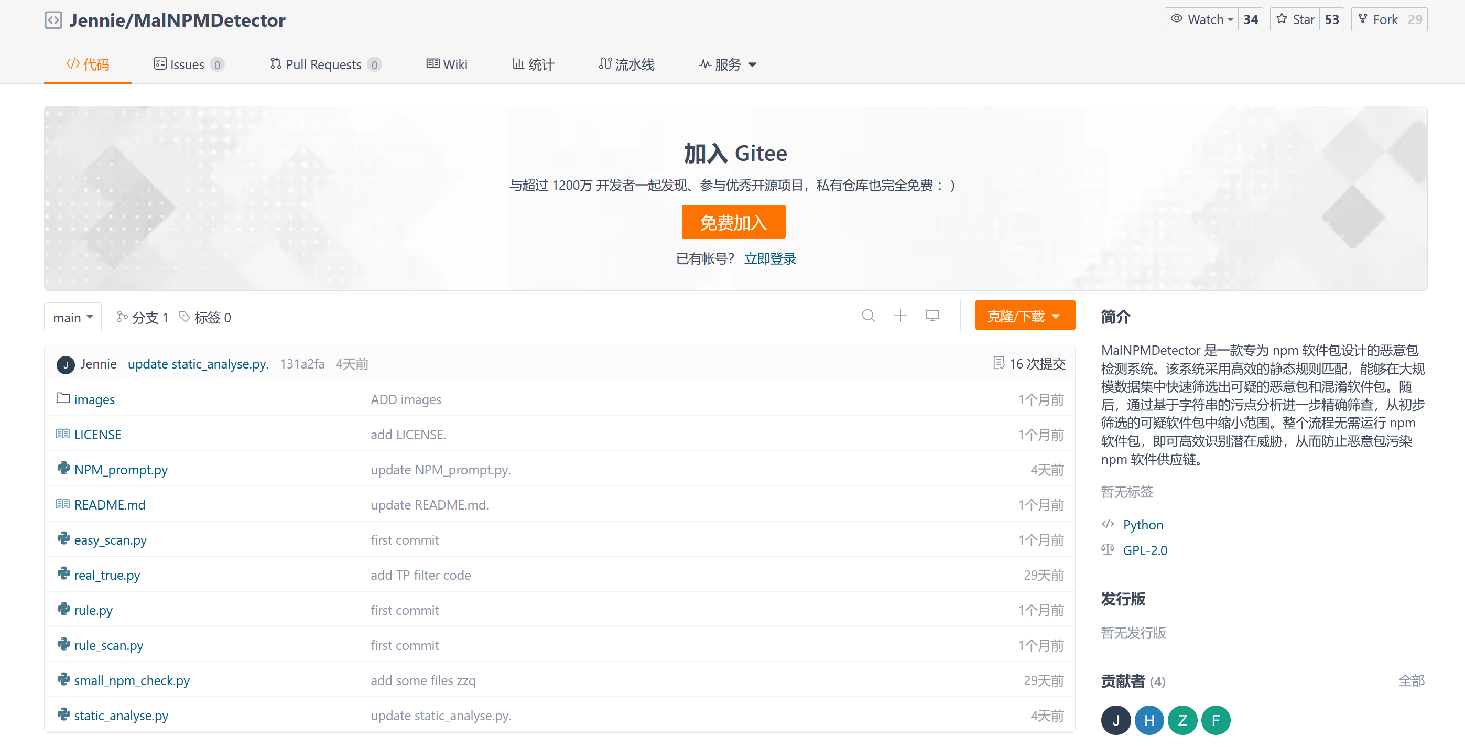This screenshot has width=1465, height=747.
Task: Fork the repository
Action: (x=1377, y=19)
